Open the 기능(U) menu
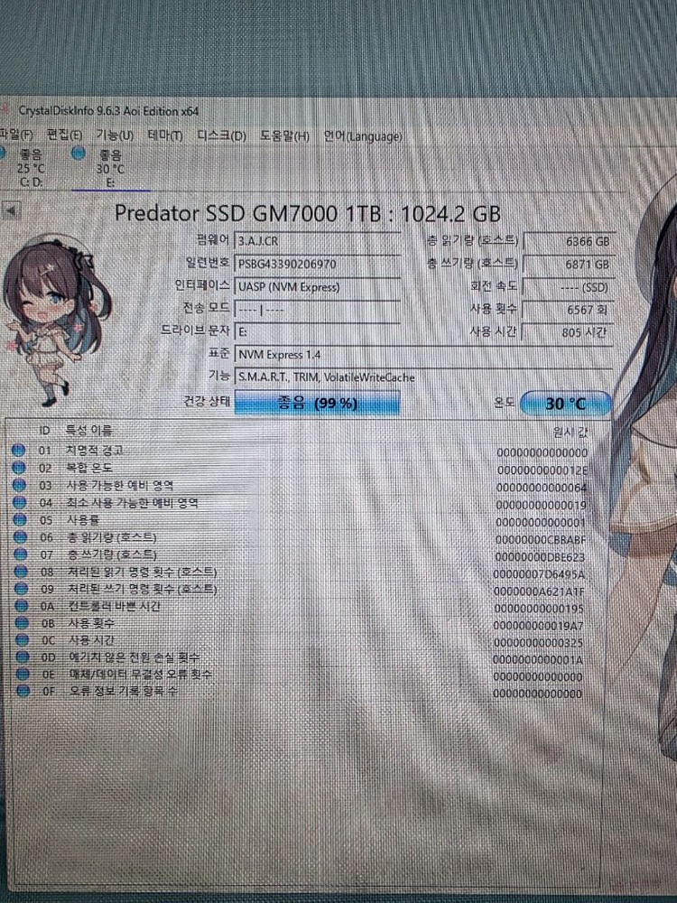Image resolution: width=677 pixels, height=903 pixels. pyautogui.click(x=115, y=135)
